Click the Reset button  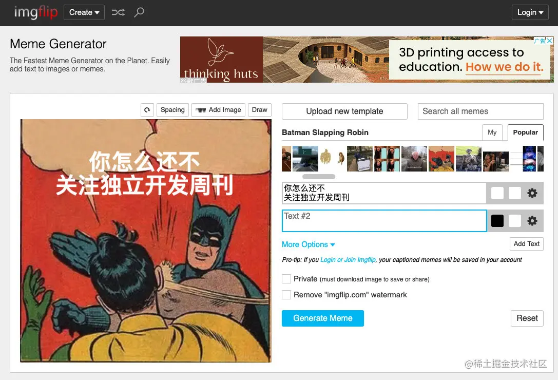527,318
